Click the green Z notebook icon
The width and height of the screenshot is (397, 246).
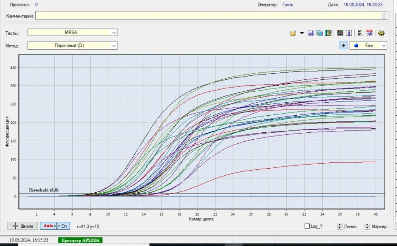click(328, 33)
